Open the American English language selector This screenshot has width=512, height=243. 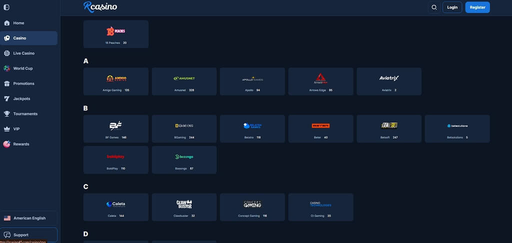click(x=28, y=218)
